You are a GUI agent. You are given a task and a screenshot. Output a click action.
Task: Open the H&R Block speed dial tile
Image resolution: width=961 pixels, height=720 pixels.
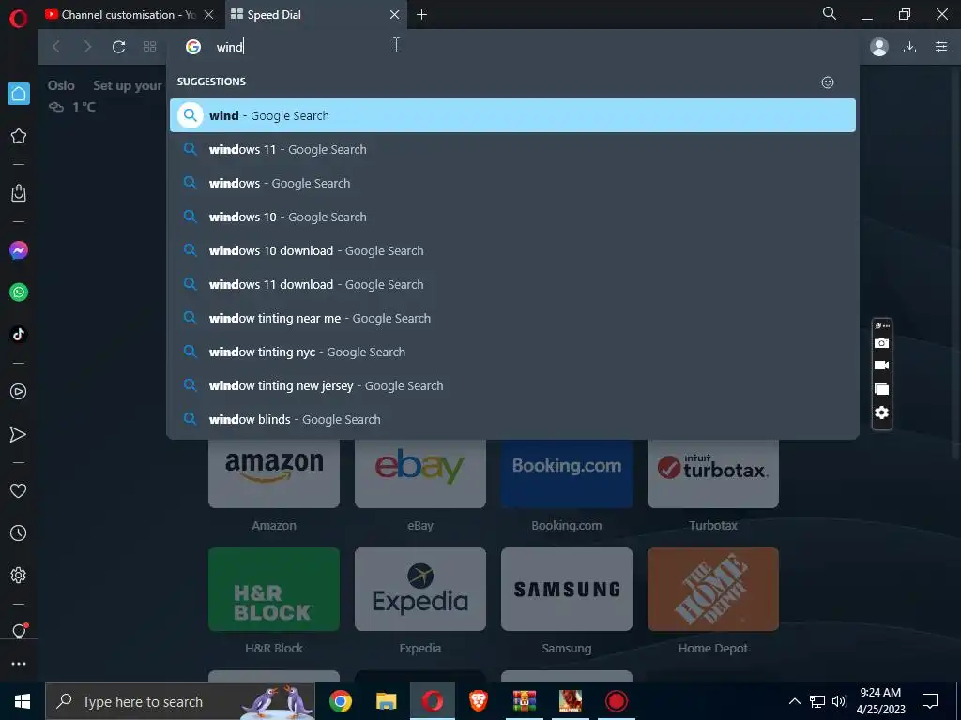click(x=274, y=589)
